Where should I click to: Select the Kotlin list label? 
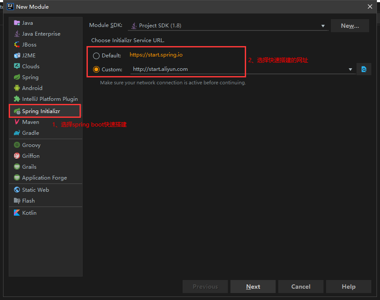pyautogui.click(x=29, y=213)
